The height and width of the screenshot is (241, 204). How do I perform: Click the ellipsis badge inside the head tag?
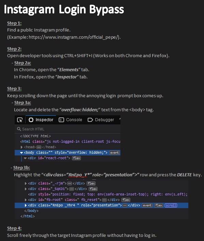[x=39, y=147]
